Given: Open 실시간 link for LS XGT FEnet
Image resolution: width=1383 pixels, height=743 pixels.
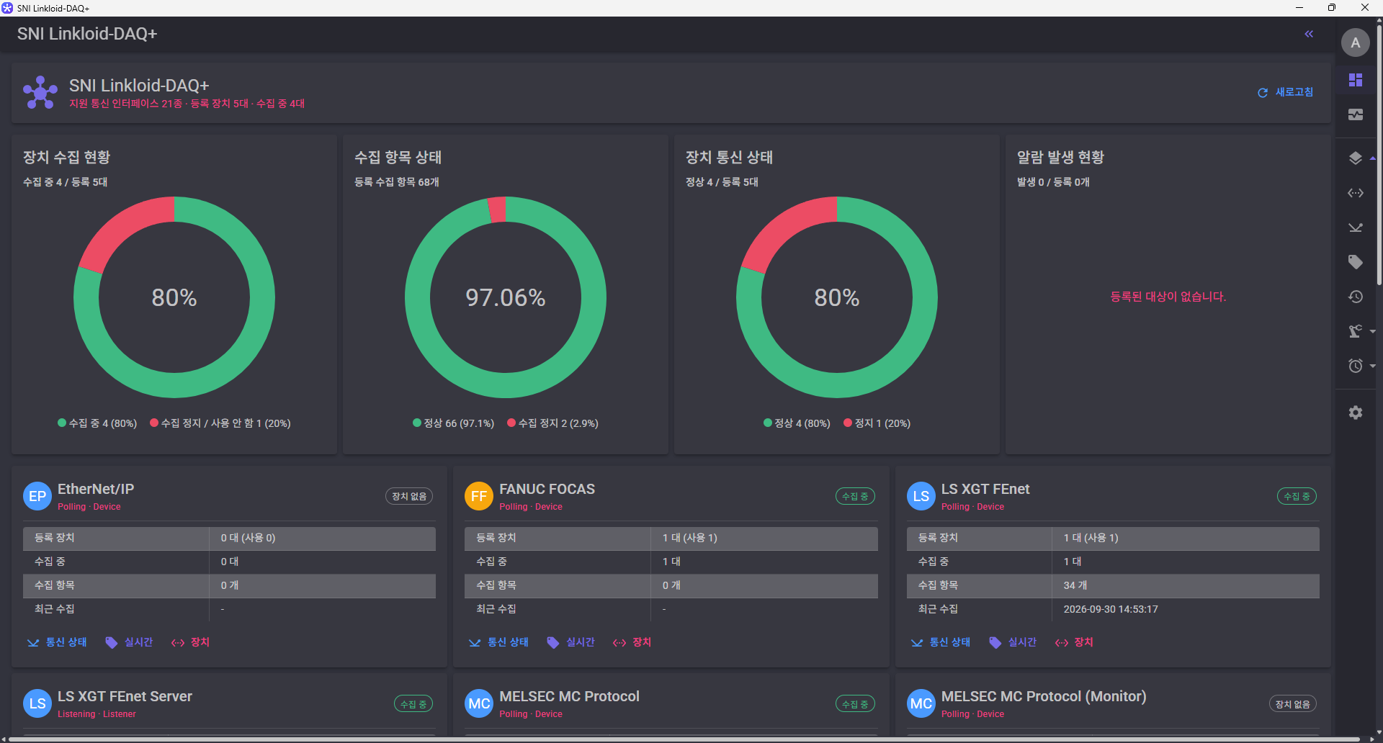Looking at the screenshot, I should pyautogui.click(x=1013, y=642).
